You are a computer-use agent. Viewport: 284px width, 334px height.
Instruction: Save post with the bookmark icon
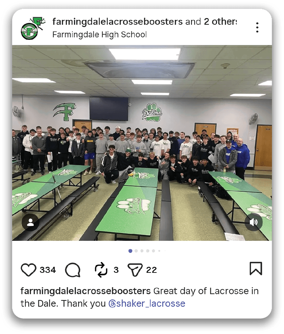coord(256,268)
